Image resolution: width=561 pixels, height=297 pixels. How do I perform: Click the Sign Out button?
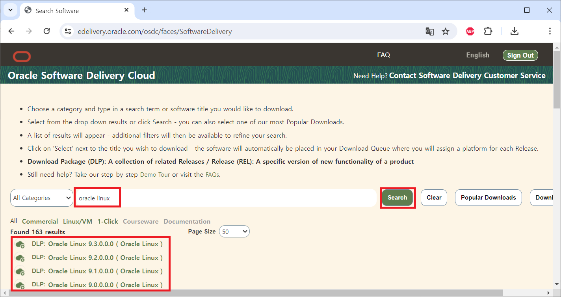[x=520, y=55]
